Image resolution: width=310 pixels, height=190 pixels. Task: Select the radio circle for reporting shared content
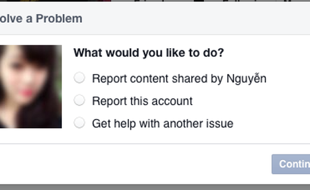click(x=79, y=78)
